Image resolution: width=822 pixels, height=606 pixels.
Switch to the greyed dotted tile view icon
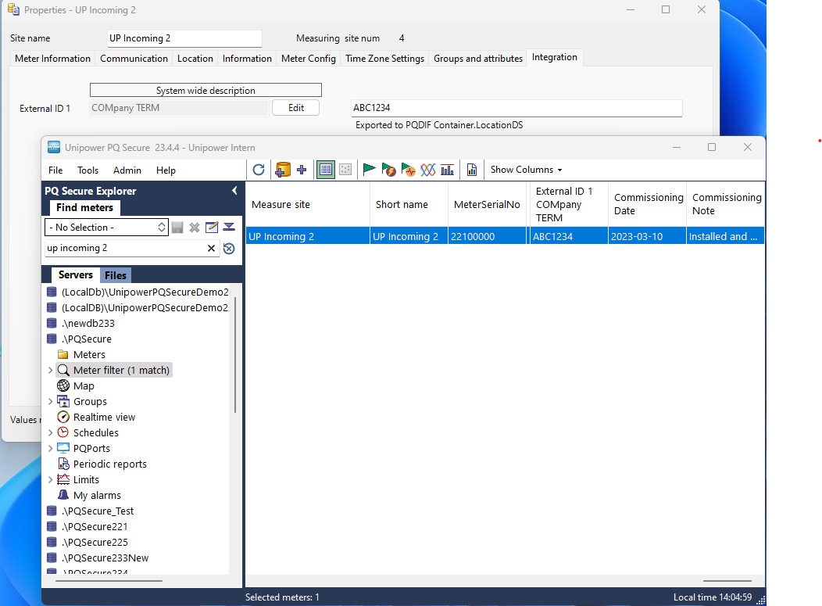pyautogui.click(x=345, y=170)
